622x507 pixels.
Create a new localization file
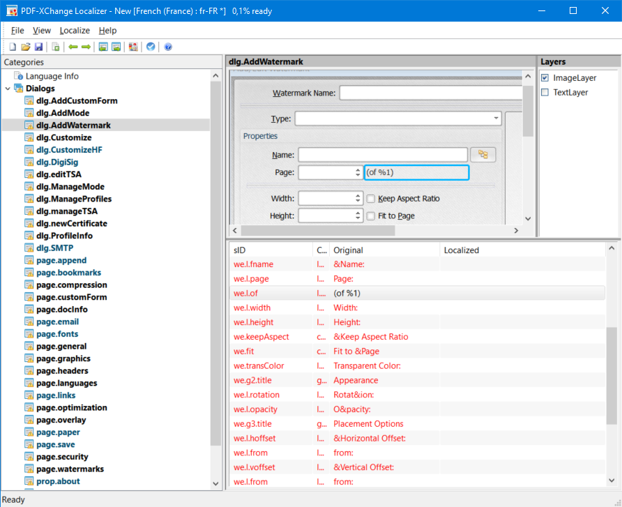pos(12,46)
